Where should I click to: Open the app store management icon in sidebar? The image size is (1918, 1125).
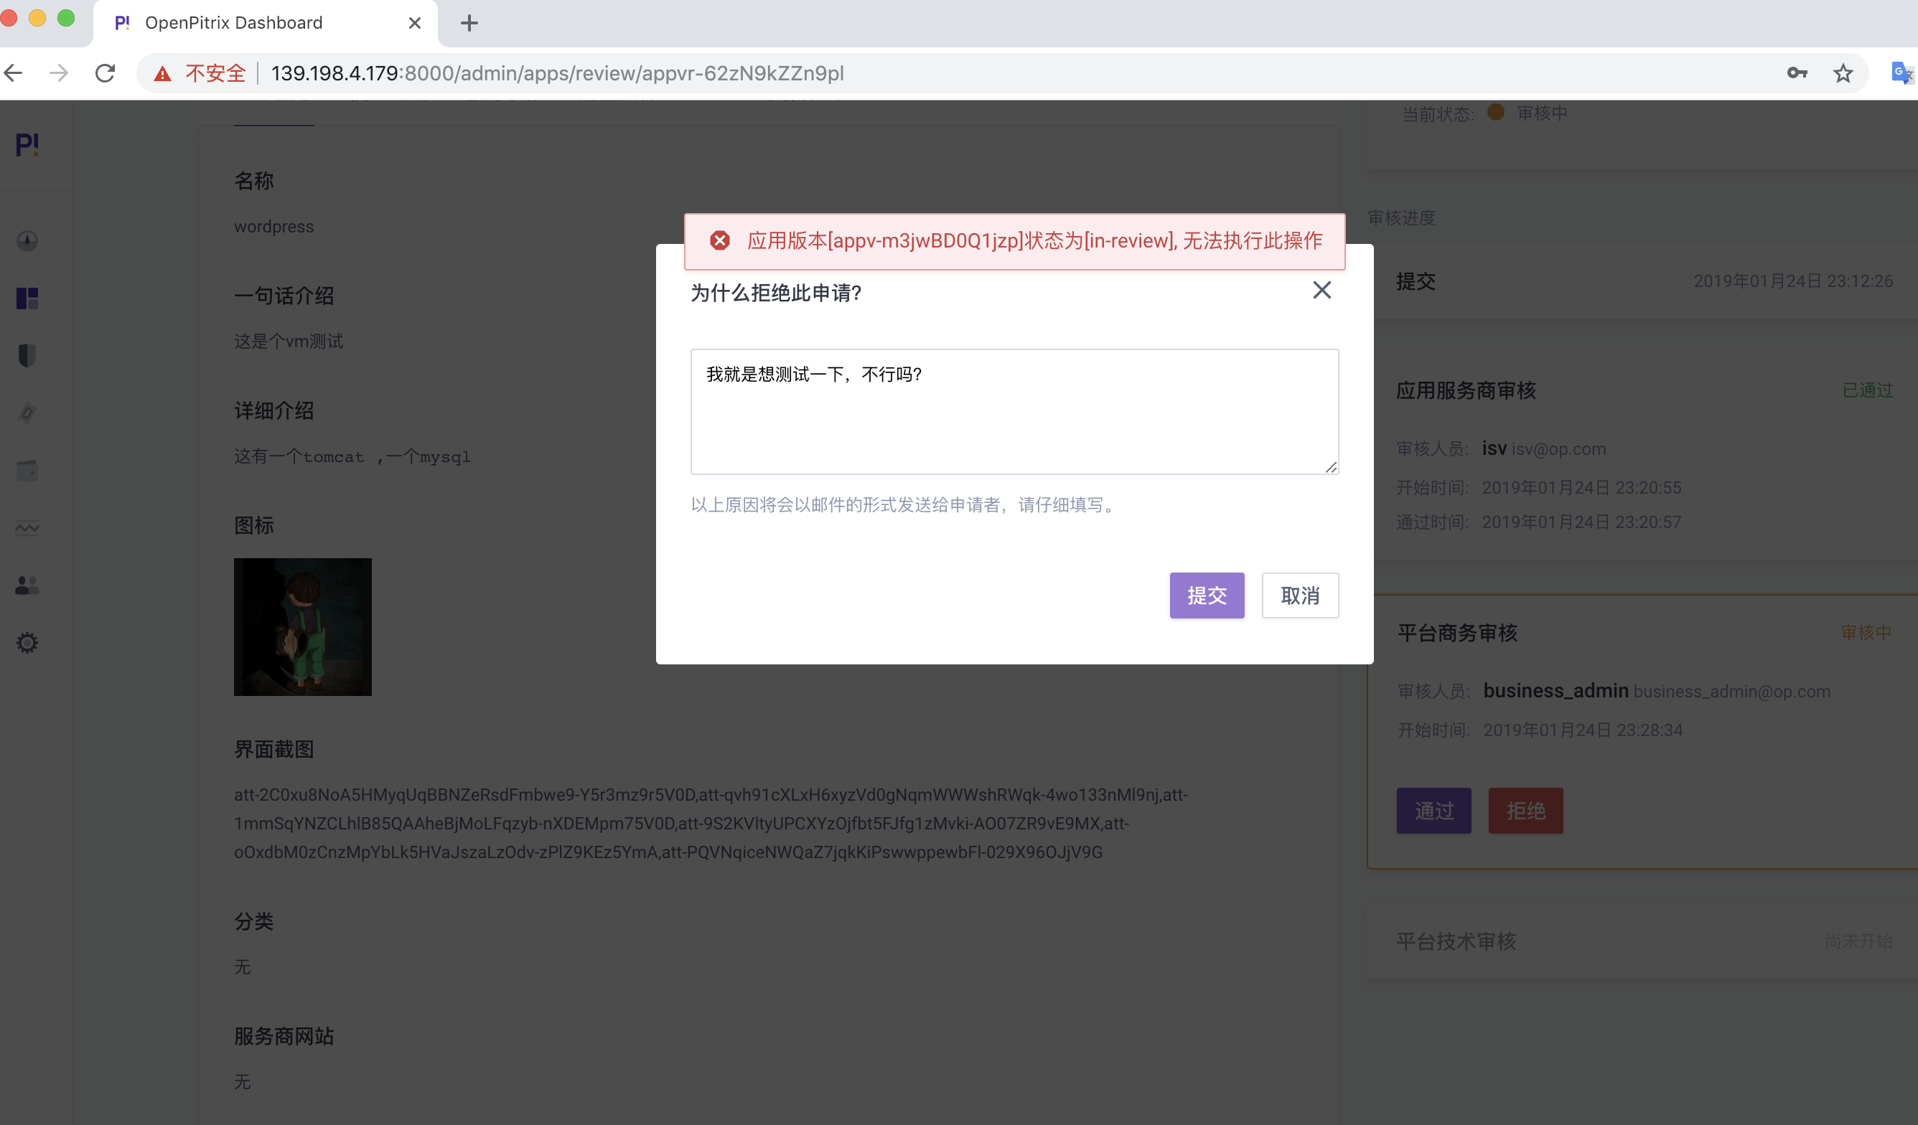click(x=27, y=299)
